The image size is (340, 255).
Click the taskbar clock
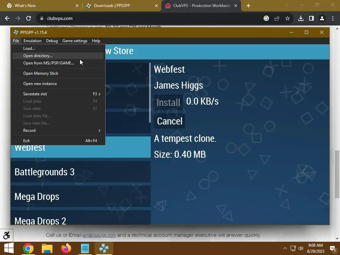pos(315,248)
